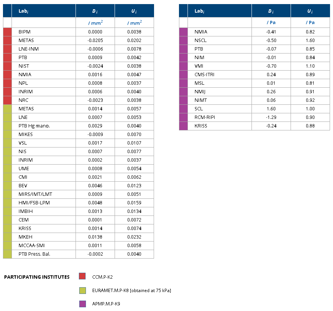Click the APMP.M.P-K9 legend label

(106, 304)
